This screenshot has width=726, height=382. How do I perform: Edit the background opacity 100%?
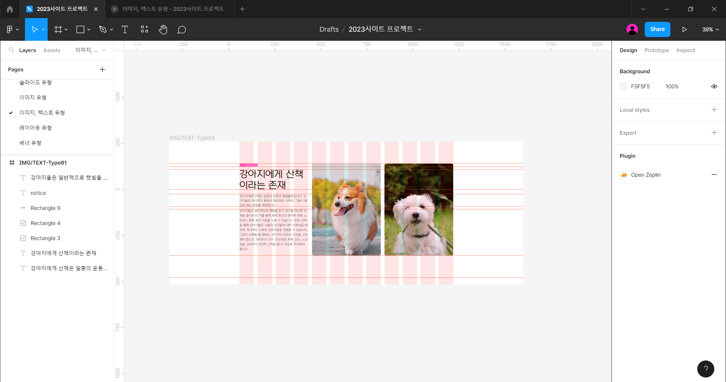672,86
